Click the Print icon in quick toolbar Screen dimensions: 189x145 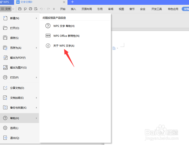click(31, 9)
